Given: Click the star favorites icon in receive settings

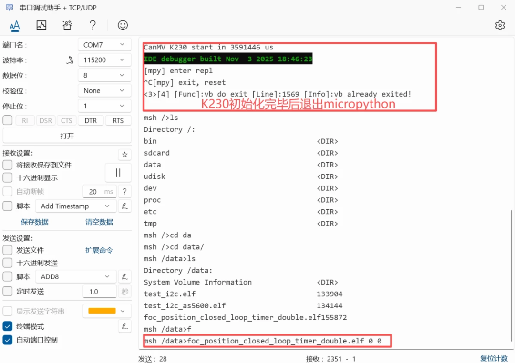Looking at the screenshot, I should 124,155.
